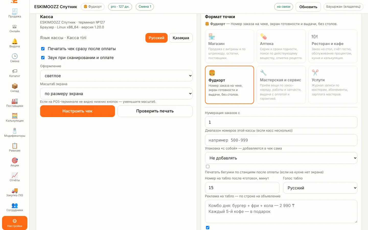Open Модификаторы in the sidebar
Image resolution: width=368 pixels, height=230 pixels.
pos(15,133)
